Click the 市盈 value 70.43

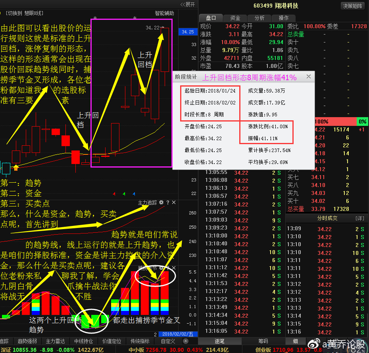point(232,66)
